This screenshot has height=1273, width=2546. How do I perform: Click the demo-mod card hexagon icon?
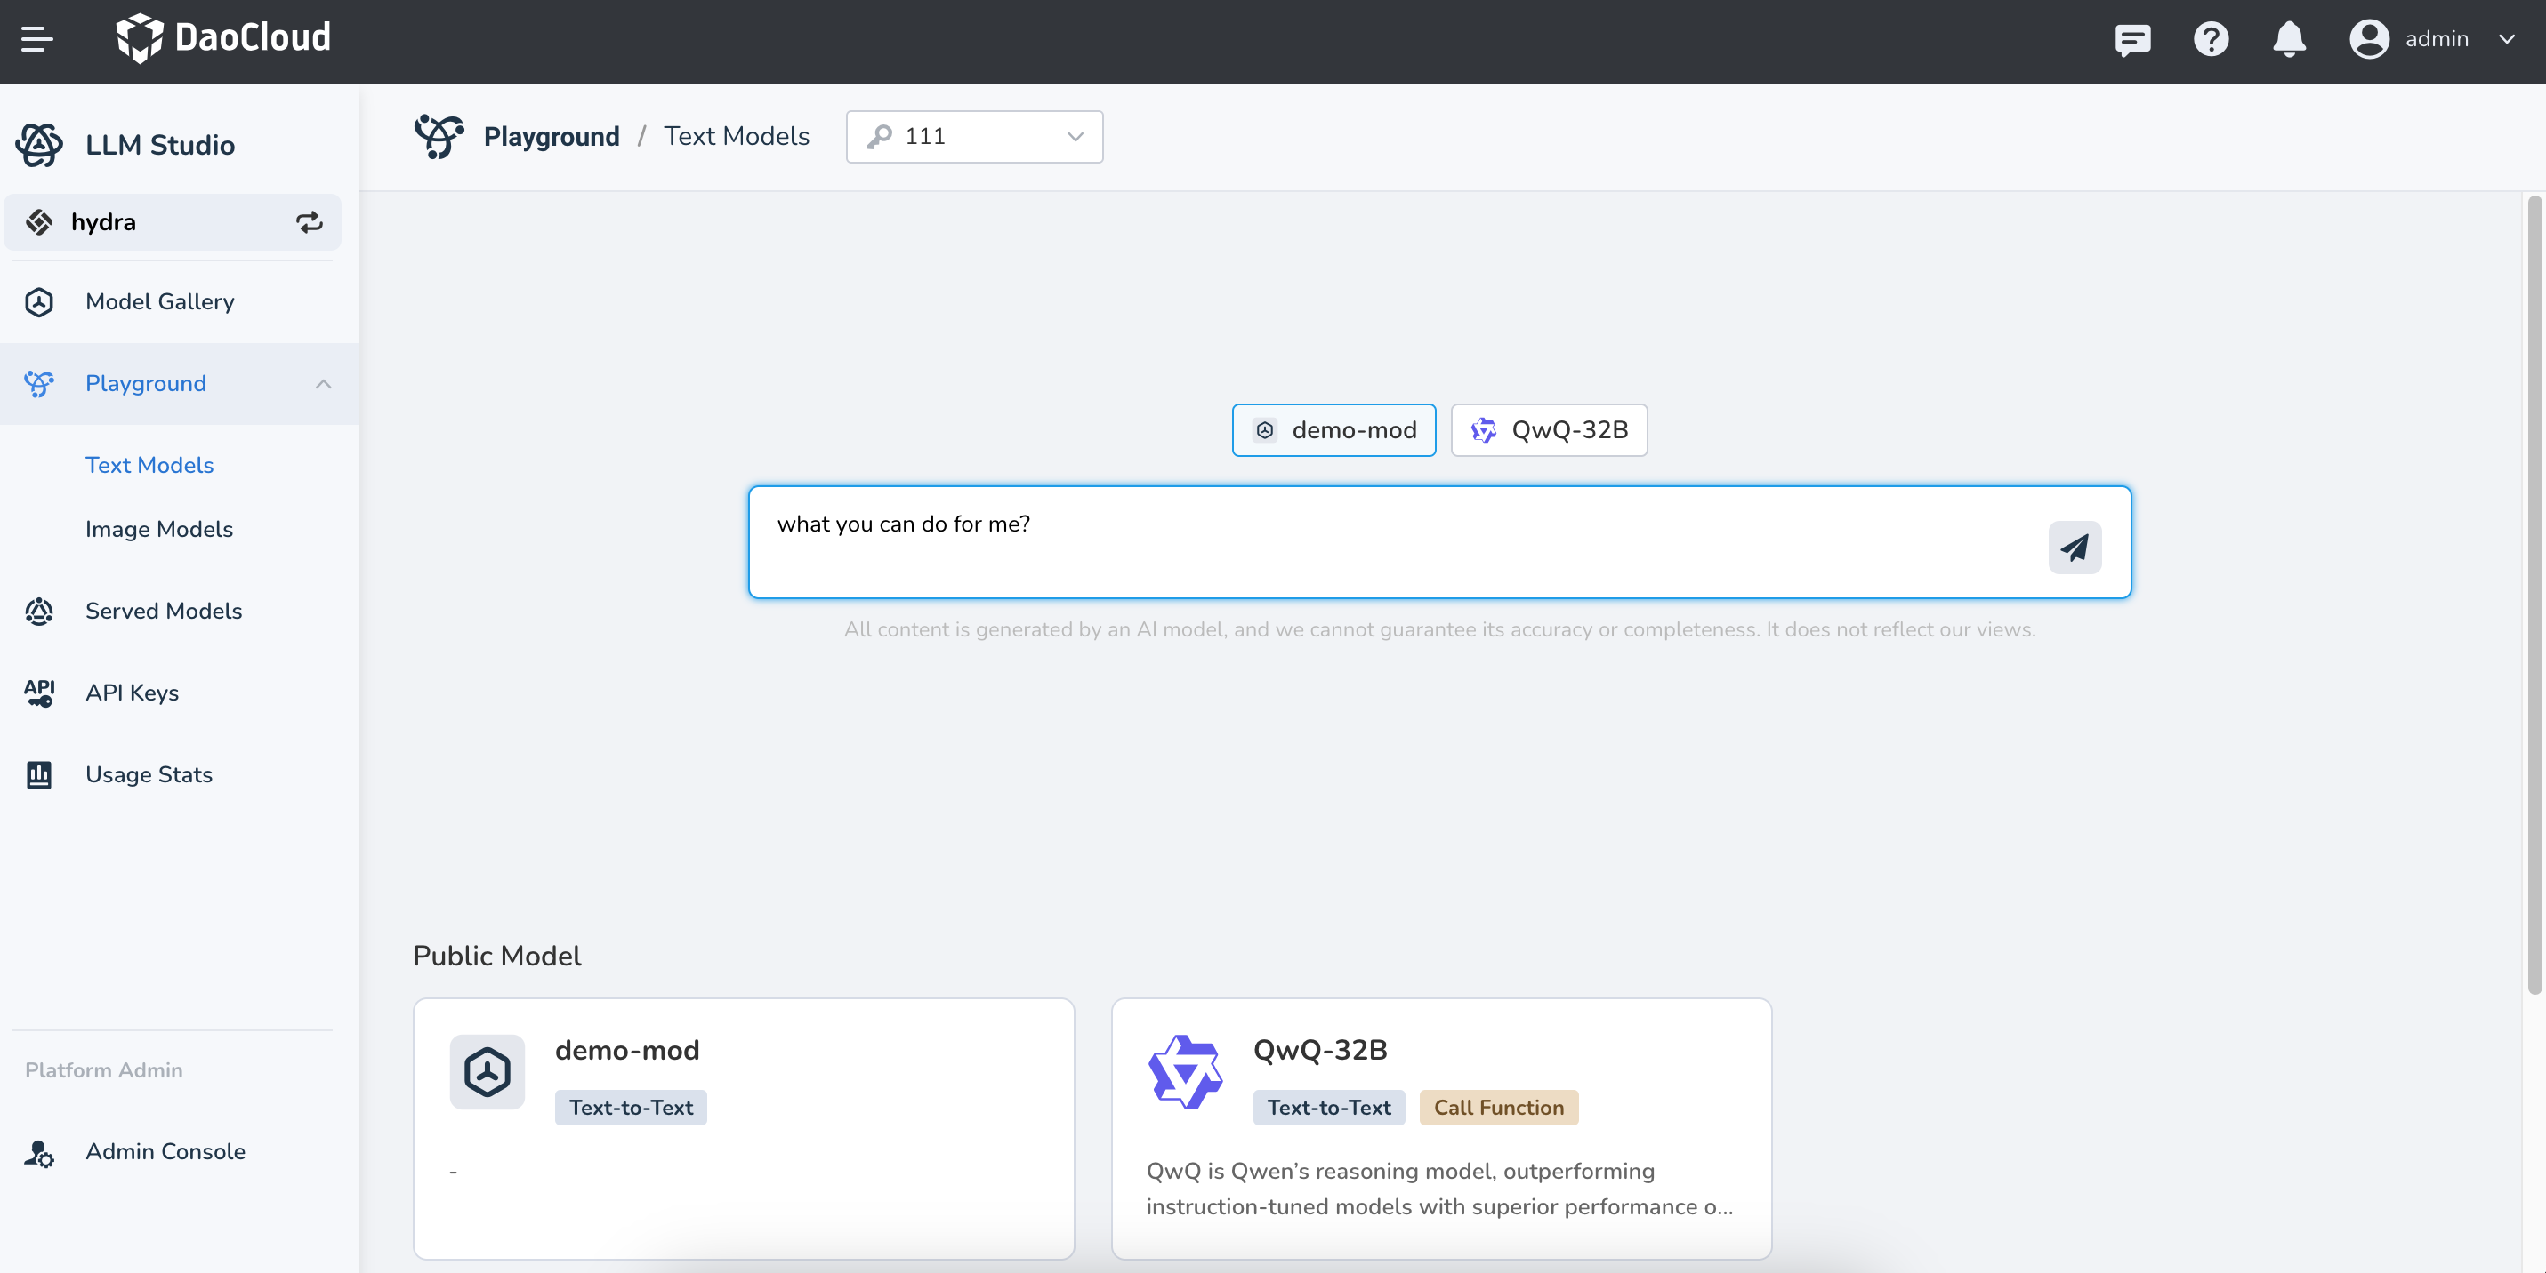tap(487, 1071)
